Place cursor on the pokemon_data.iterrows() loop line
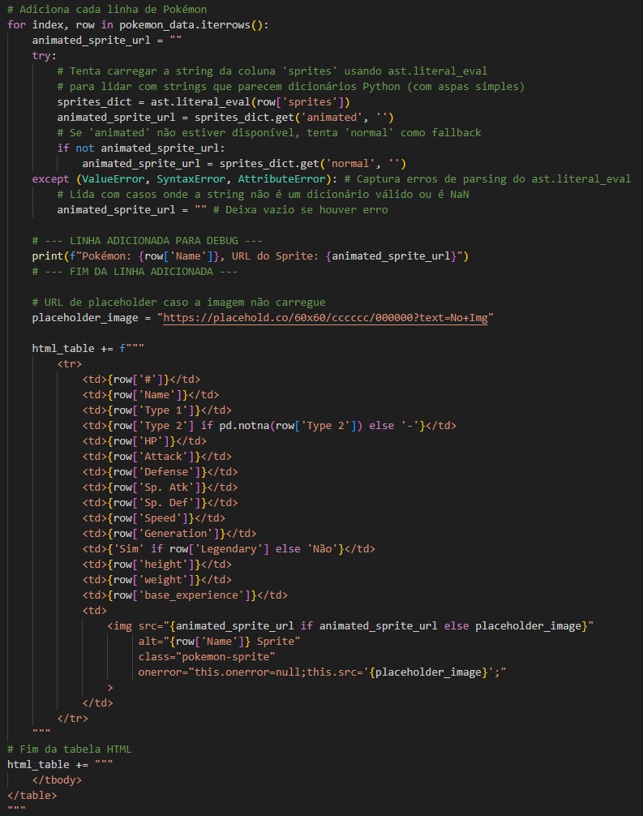643x816 pixels. (137, 24)
